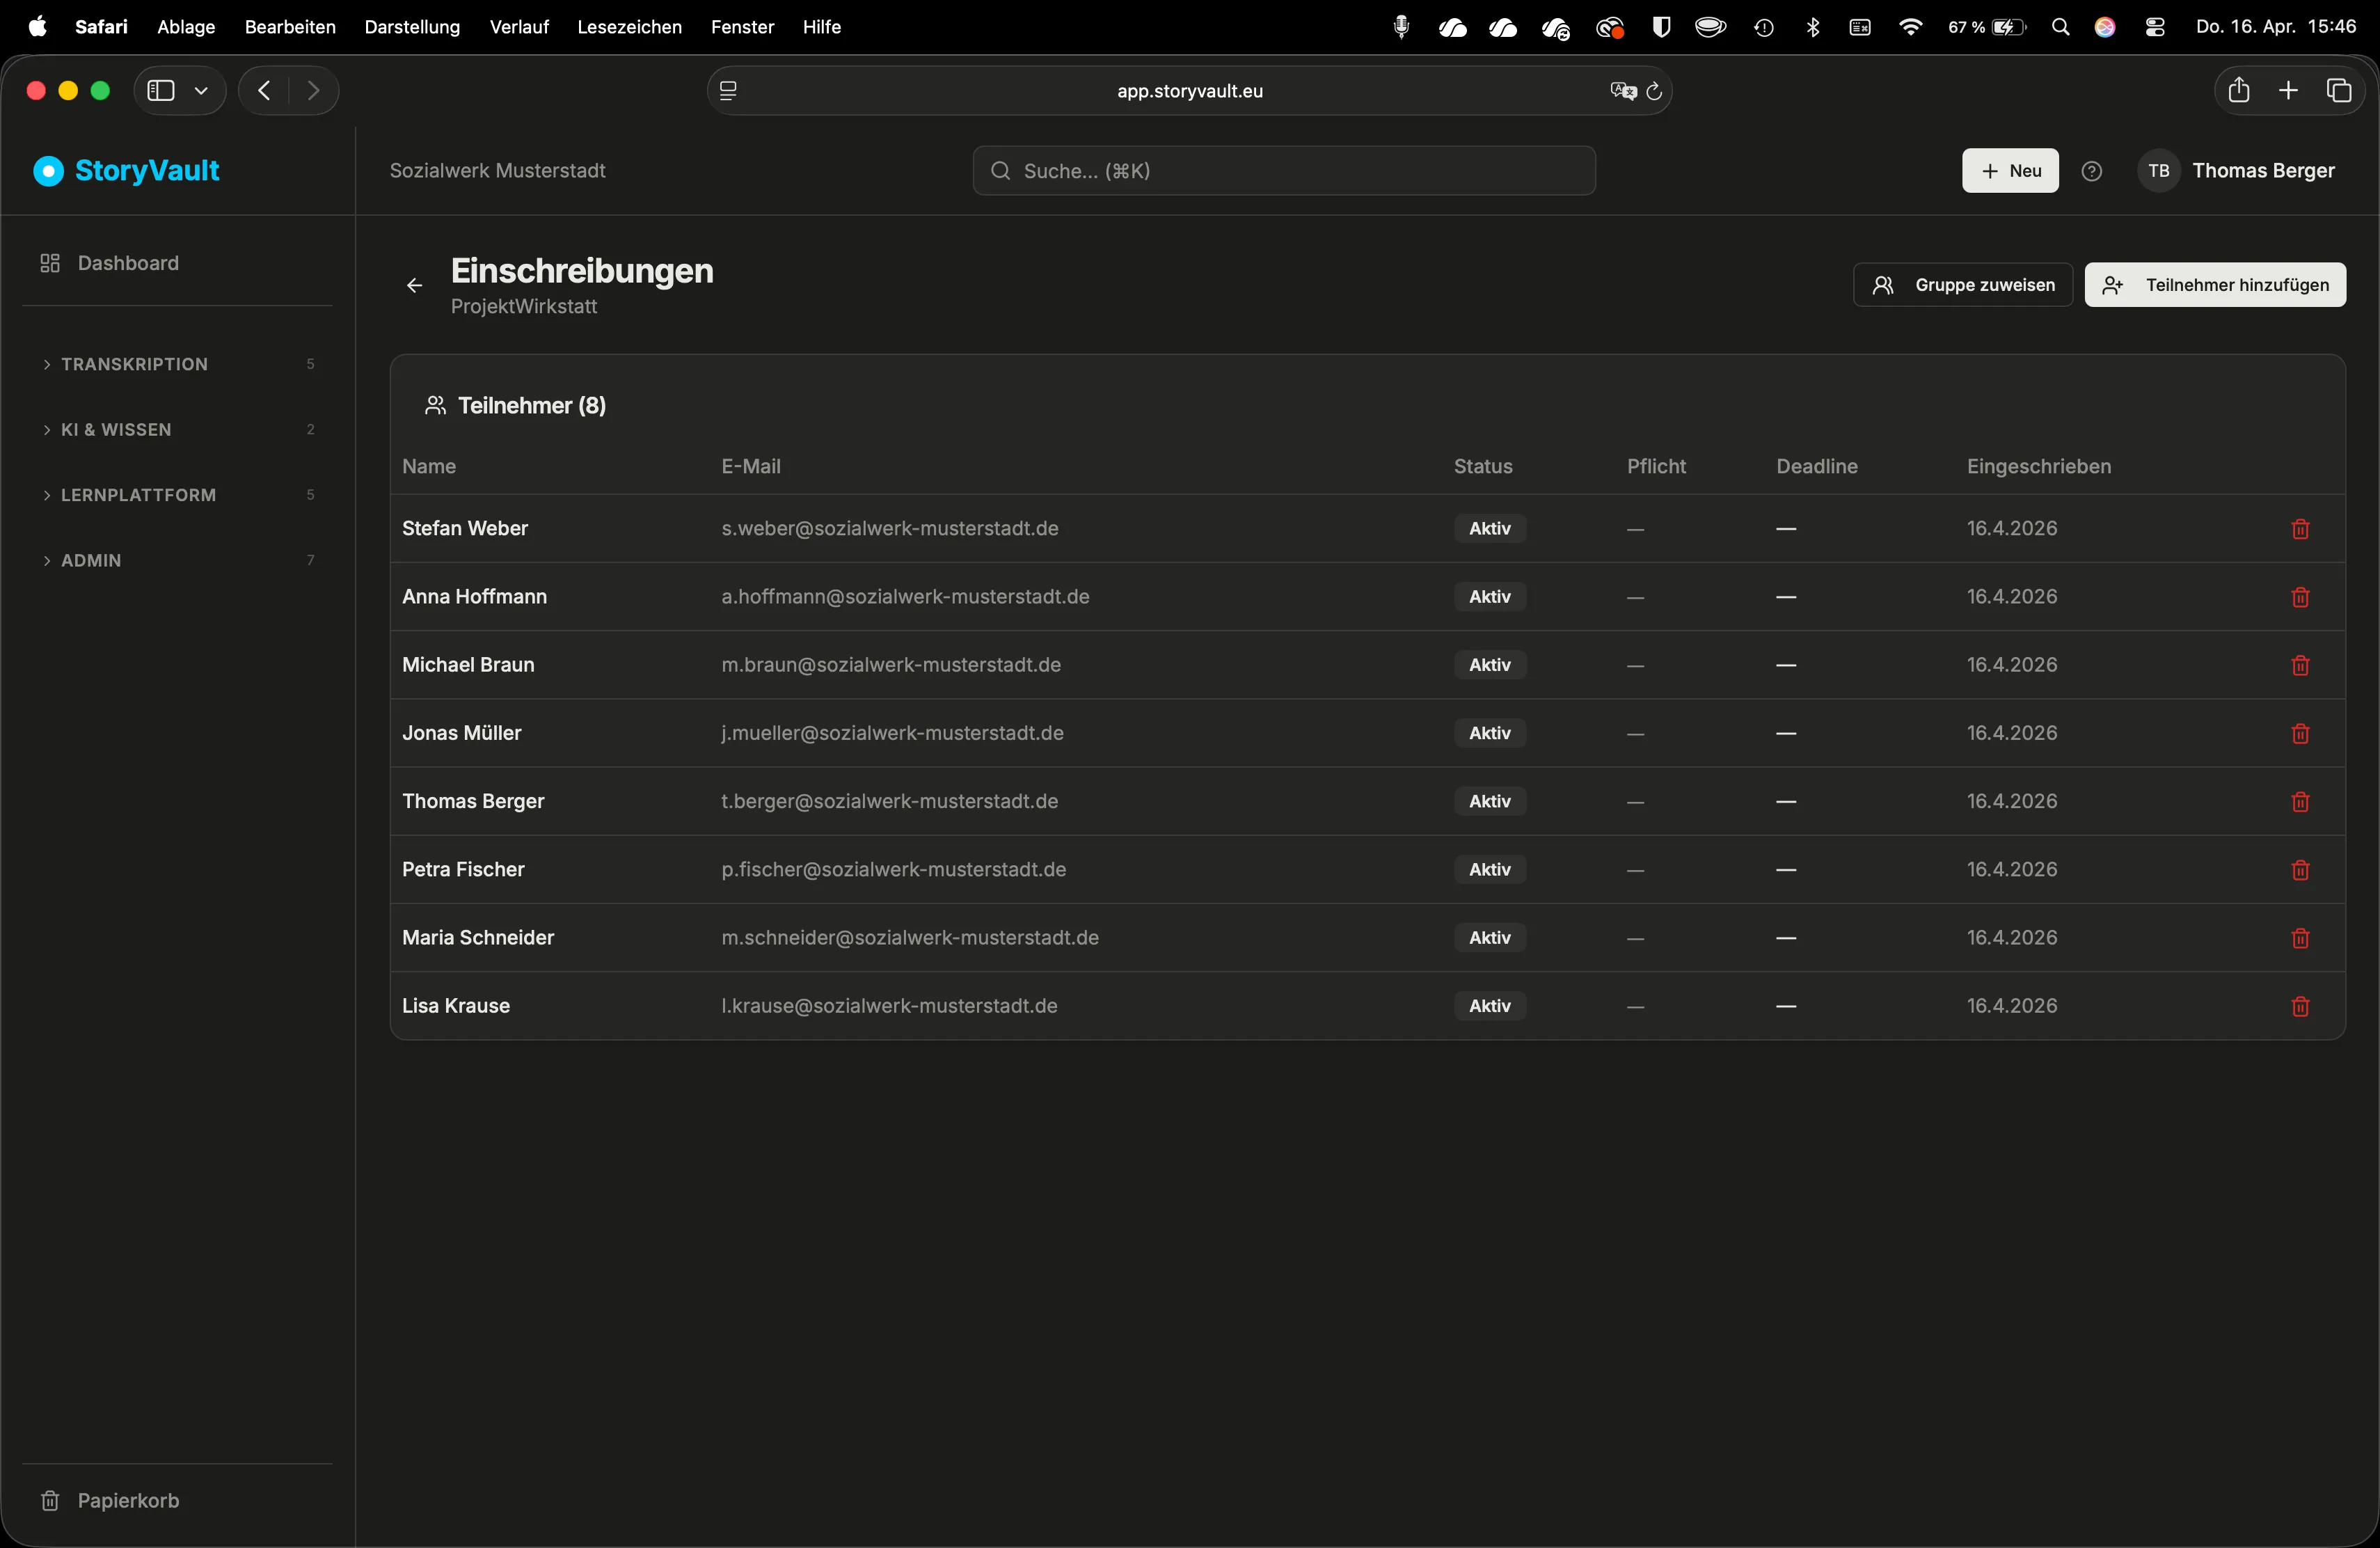Click trash icon for Petra Fischer

click(2300, 870)
